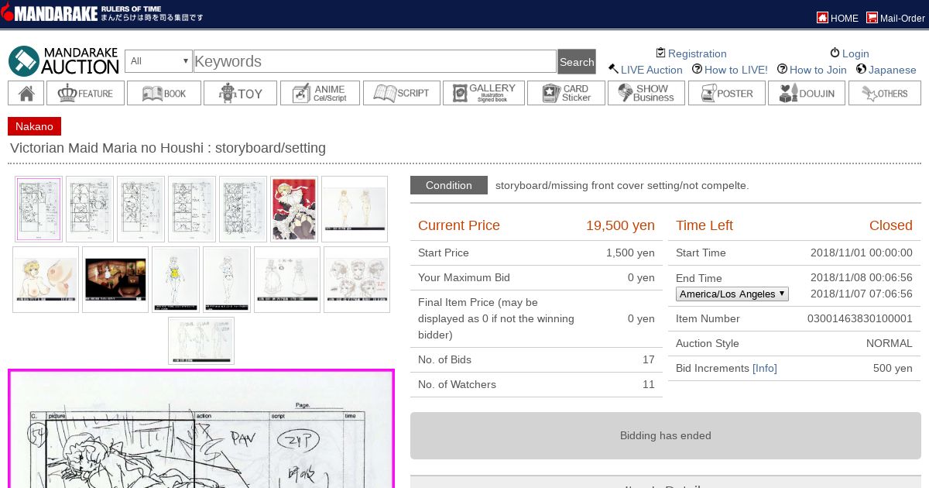Viewport: 929px width, 488px height.
Task: Click the HOME icon in top bar
Action: click(822, 18)
